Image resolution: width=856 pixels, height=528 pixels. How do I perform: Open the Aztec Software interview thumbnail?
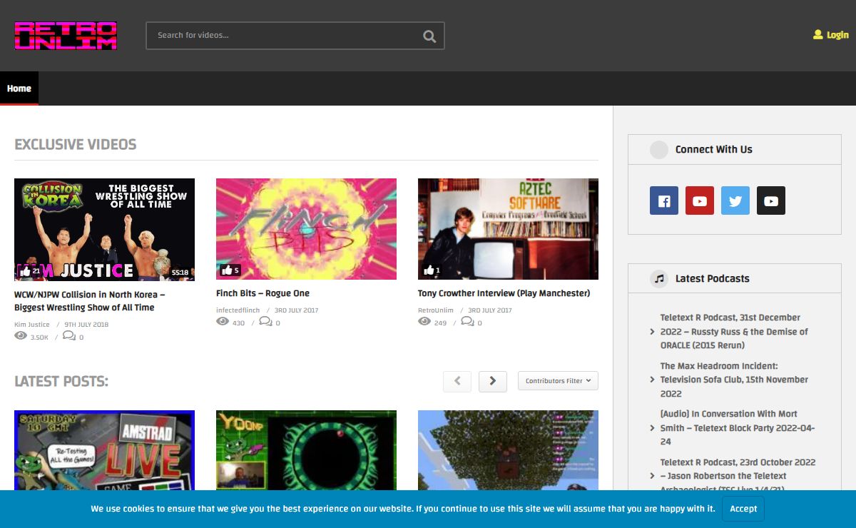pos(508,229)
